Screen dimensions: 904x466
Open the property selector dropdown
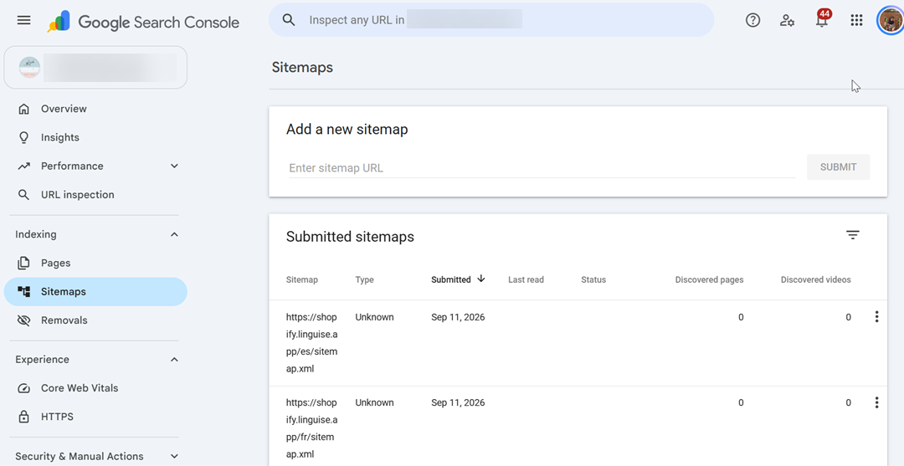pos(95,68)
